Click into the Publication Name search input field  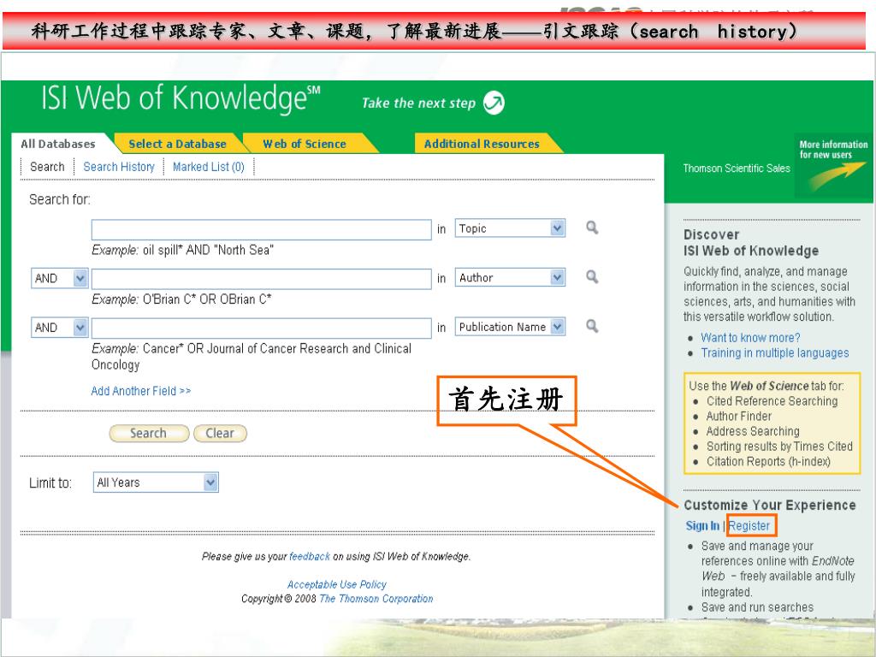click(x=262, y=328)
